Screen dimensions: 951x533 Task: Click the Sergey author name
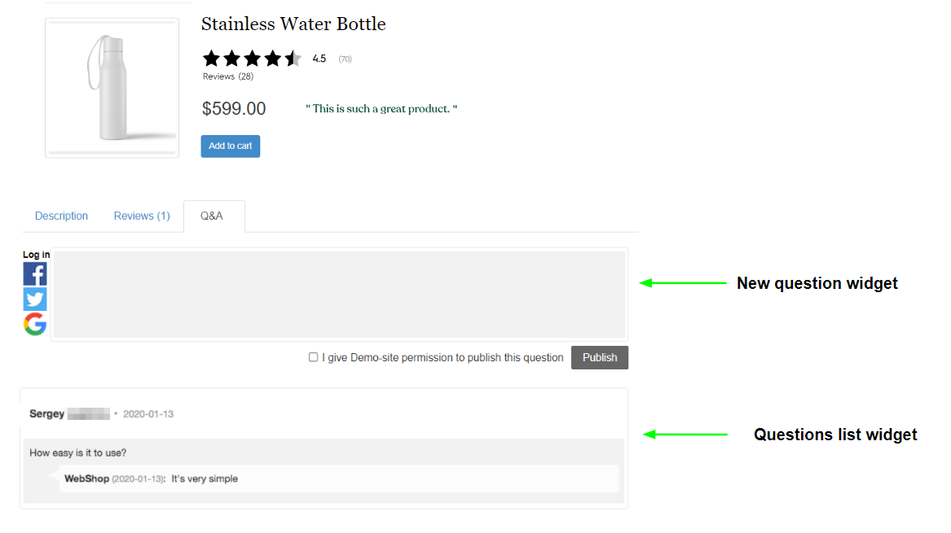[47, 414]
